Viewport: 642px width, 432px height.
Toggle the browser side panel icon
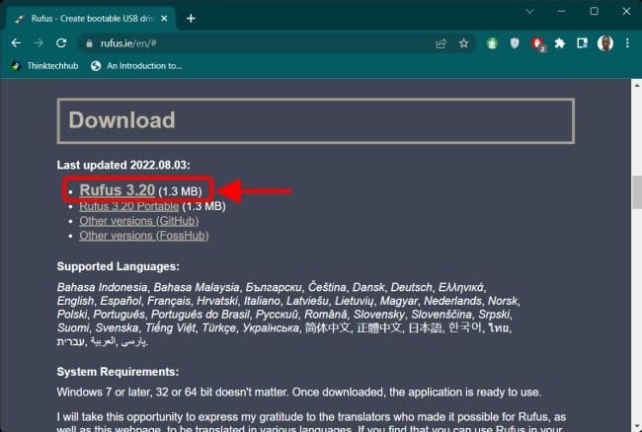(584, 43)
